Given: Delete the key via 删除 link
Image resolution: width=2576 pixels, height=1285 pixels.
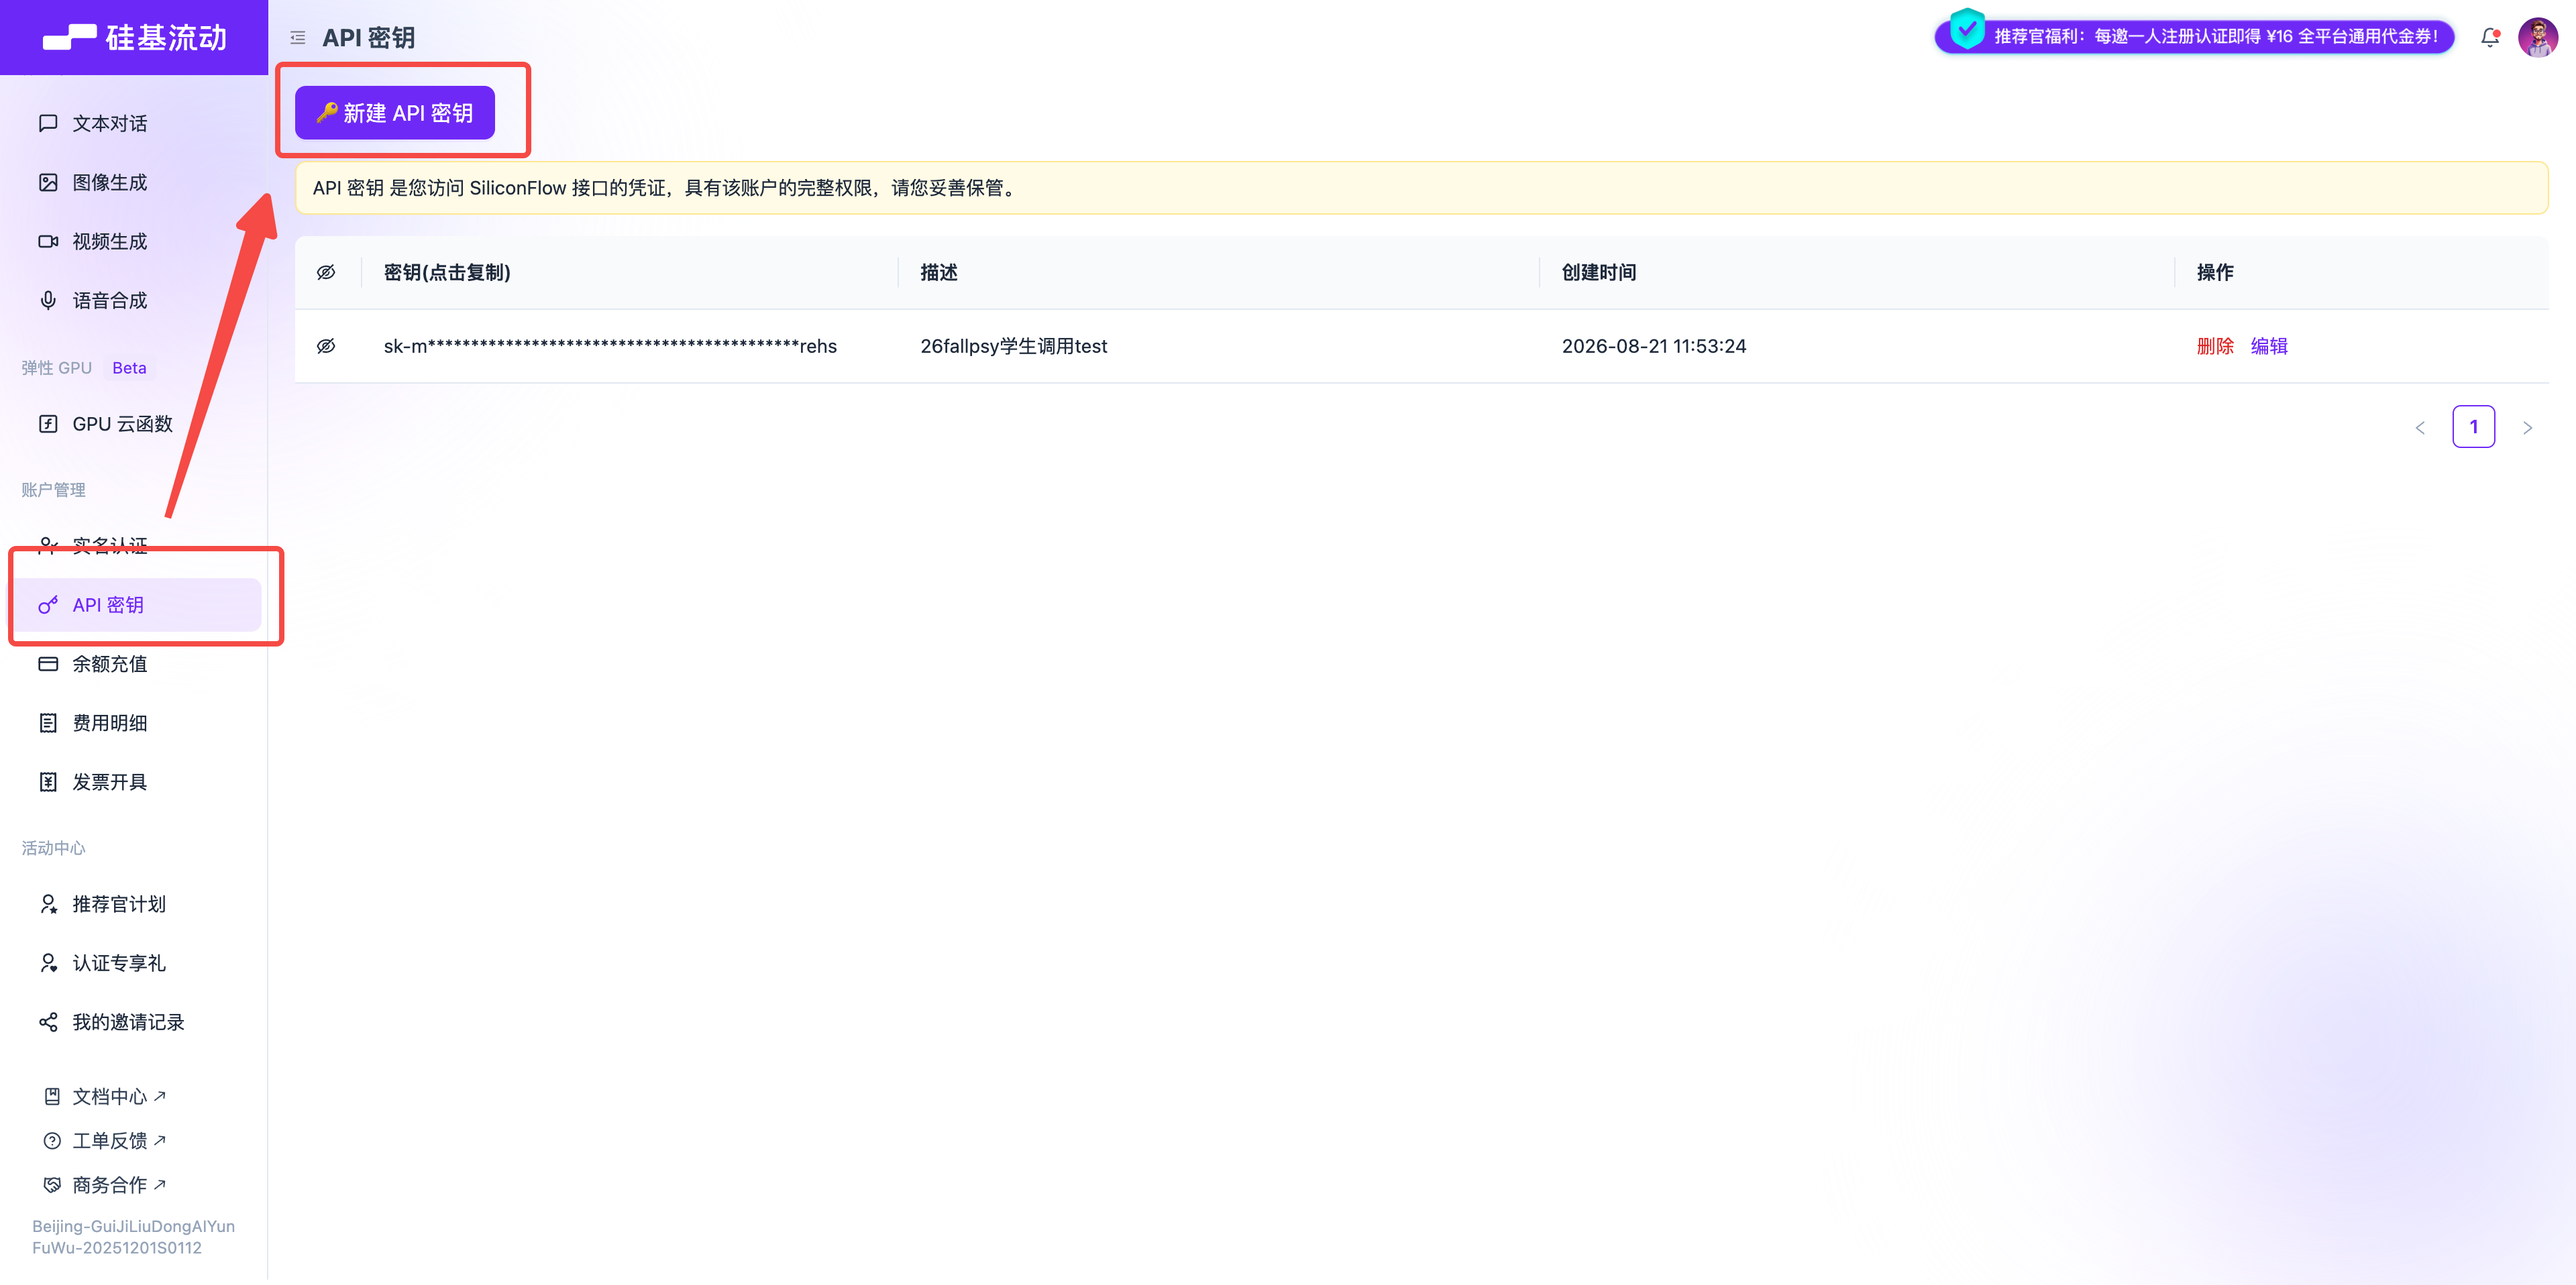Looking at the screenshot, I should [2215, 346].
